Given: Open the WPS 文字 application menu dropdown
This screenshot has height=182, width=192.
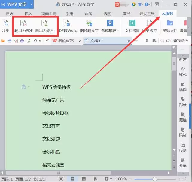Looking at the screenshot, I should [x=32, y=4].
